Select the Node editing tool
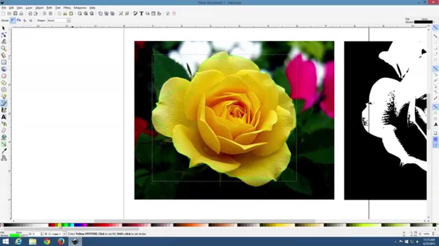The width and height of the screenshot is (439, 246). tap(4, 35)
